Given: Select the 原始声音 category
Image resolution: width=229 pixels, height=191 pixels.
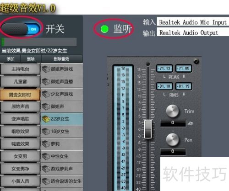Looking at the screenshot, I should [x=20, y=106].
